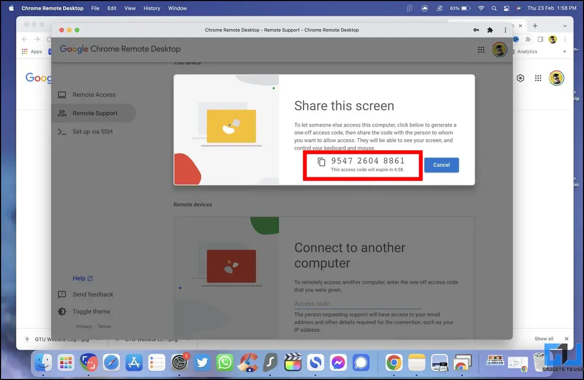
Task: Click Show all in the downloads bar
Action: point(544,339)
